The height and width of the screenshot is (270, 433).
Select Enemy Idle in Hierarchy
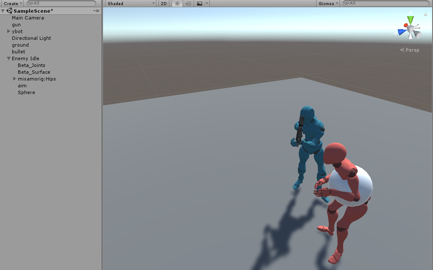pos(25,58)
